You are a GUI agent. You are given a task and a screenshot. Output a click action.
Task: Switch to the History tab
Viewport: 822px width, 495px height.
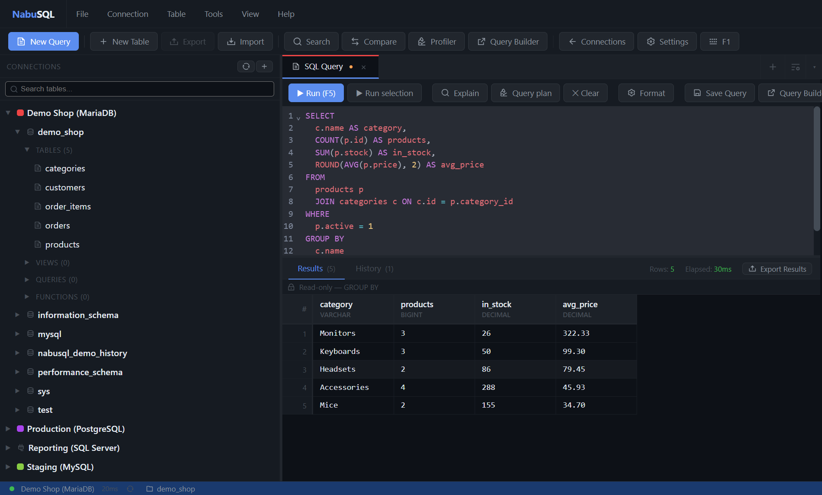375,269
